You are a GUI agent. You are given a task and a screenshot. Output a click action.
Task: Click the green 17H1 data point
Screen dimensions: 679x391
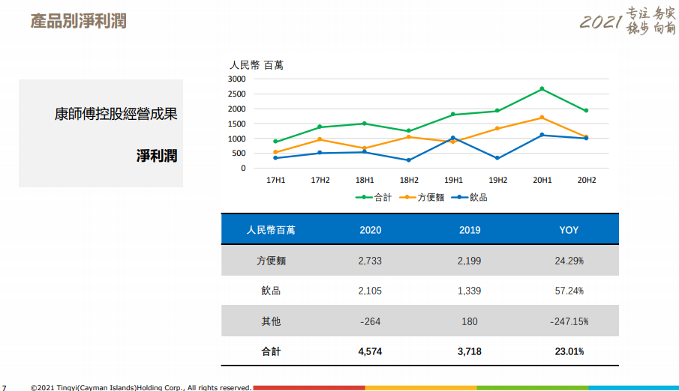(275, 142)
